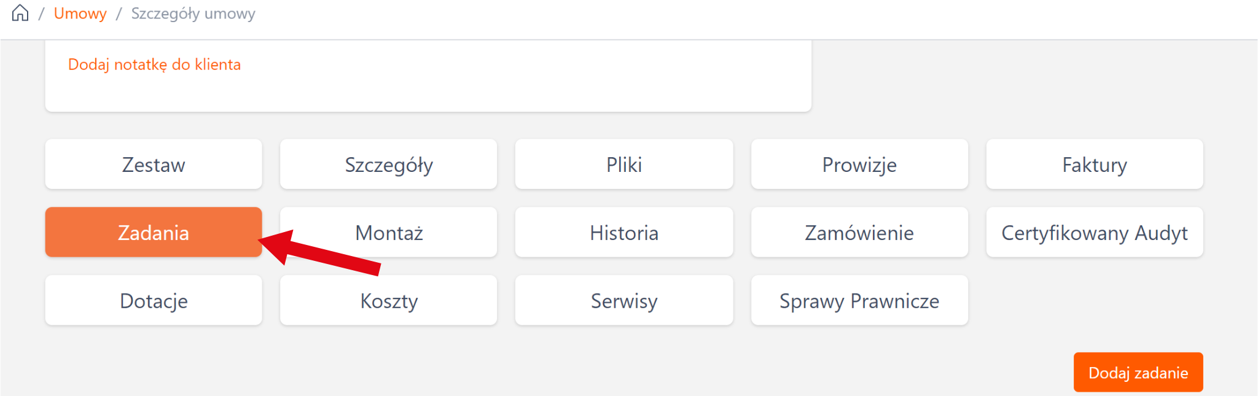Switch to the Zamówienie tab
The height and width of the screenshot is (396, 1258).
(859, 233)
